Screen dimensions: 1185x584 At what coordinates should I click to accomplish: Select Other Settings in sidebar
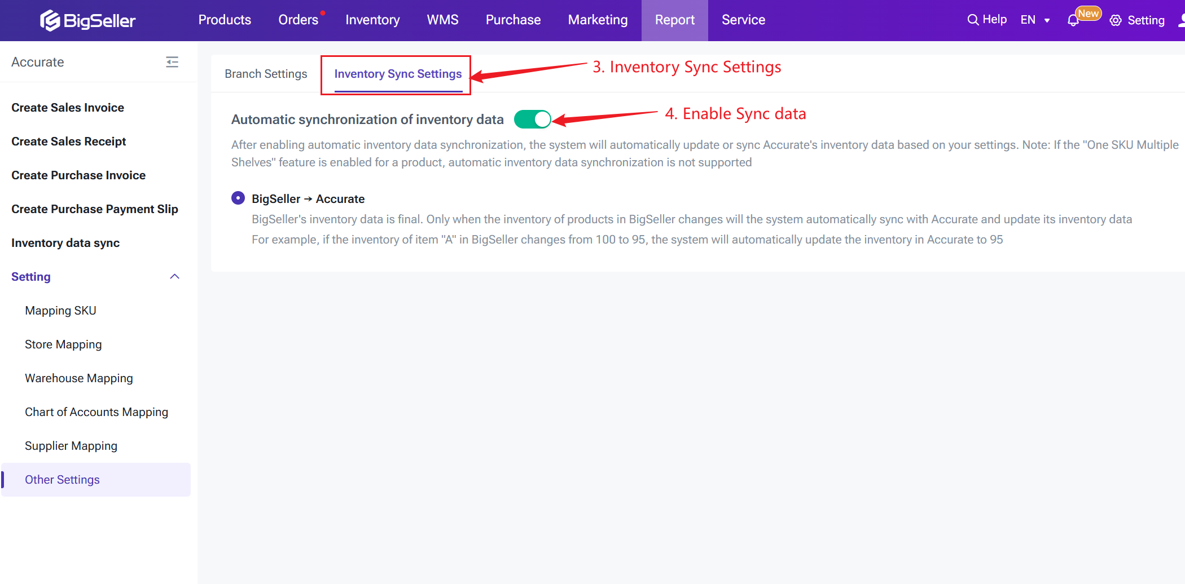click(62, 480)
